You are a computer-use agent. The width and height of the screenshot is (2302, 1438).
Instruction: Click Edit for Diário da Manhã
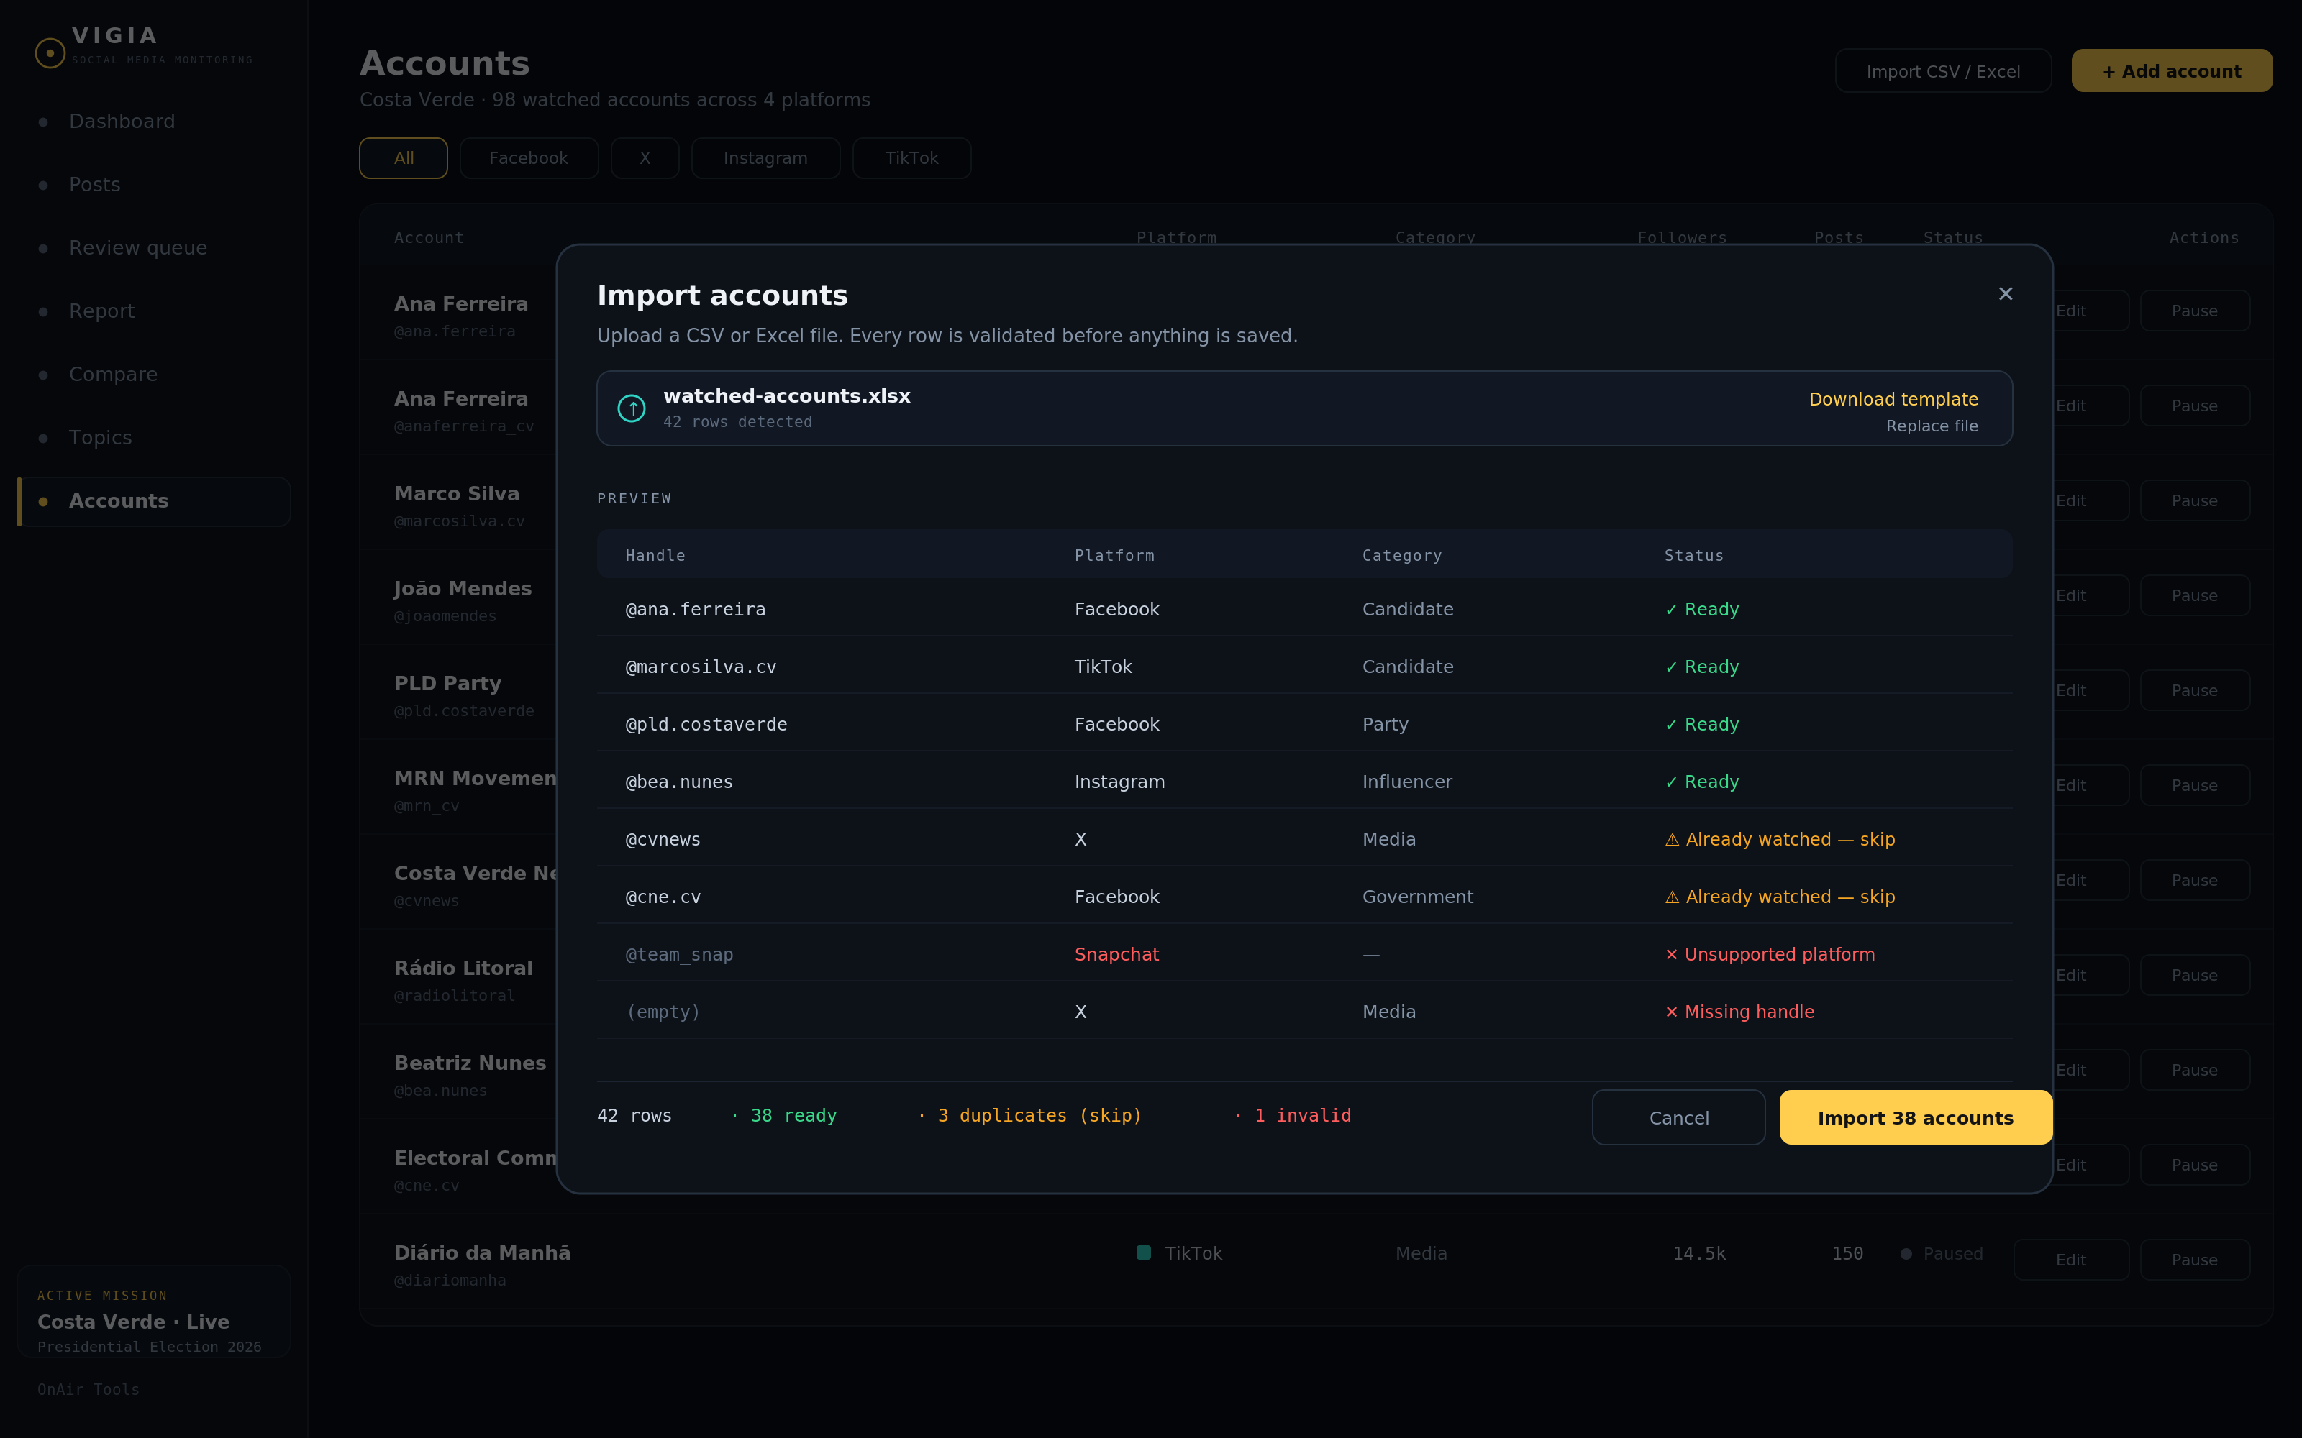[2071, 1259]
